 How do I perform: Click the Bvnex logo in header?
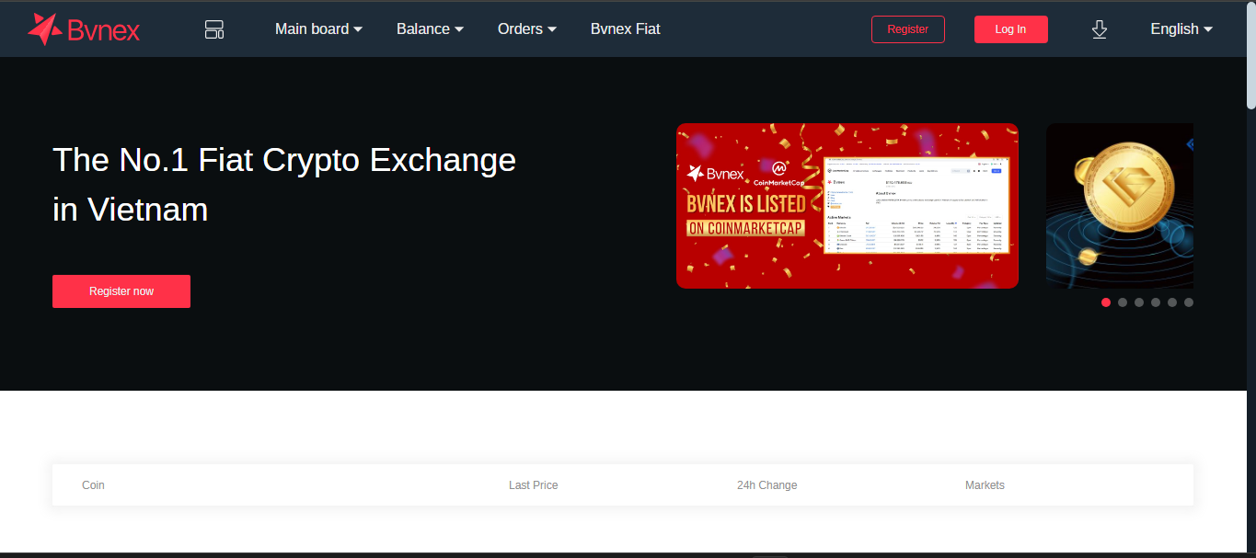[x=84, y=29]
